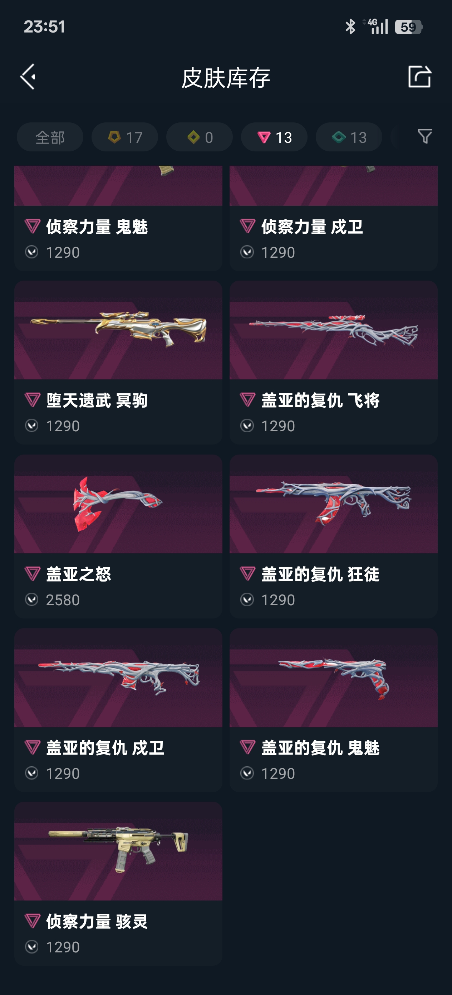Open the 堕天遗武 冥驹 sniper skin thumbnail

point(118,330)
